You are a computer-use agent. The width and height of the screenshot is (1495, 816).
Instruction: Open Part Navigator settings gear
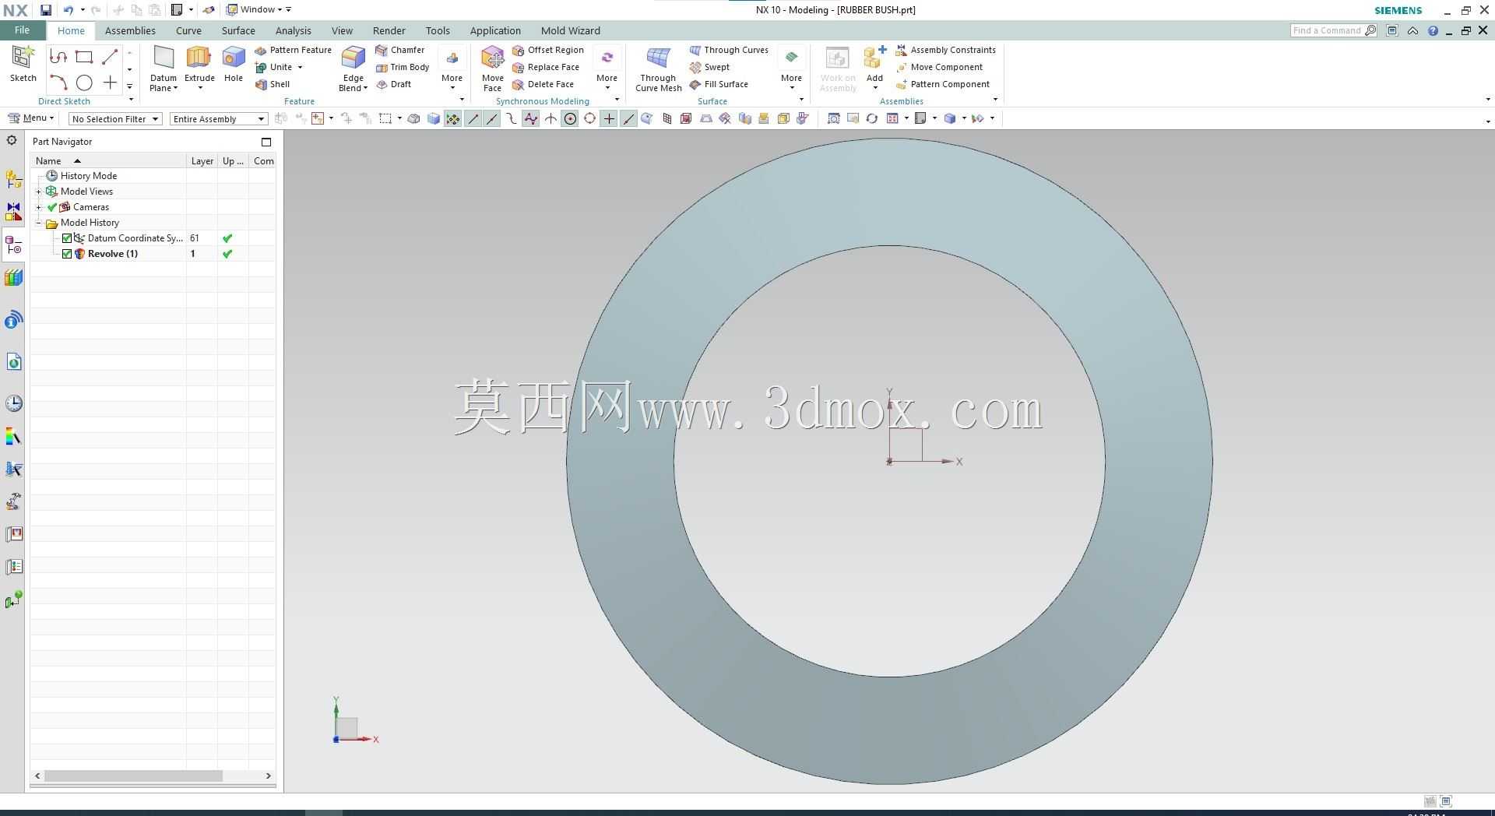(12, 140)
